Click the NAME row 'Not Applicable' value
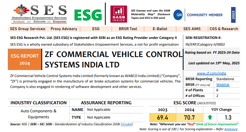Screen dimensions: 246x132 (99, 110)
